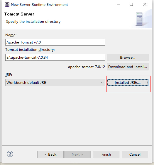Minimize the runtime environment dialog
The image size is (154, 165).
(x=118, y=4)
